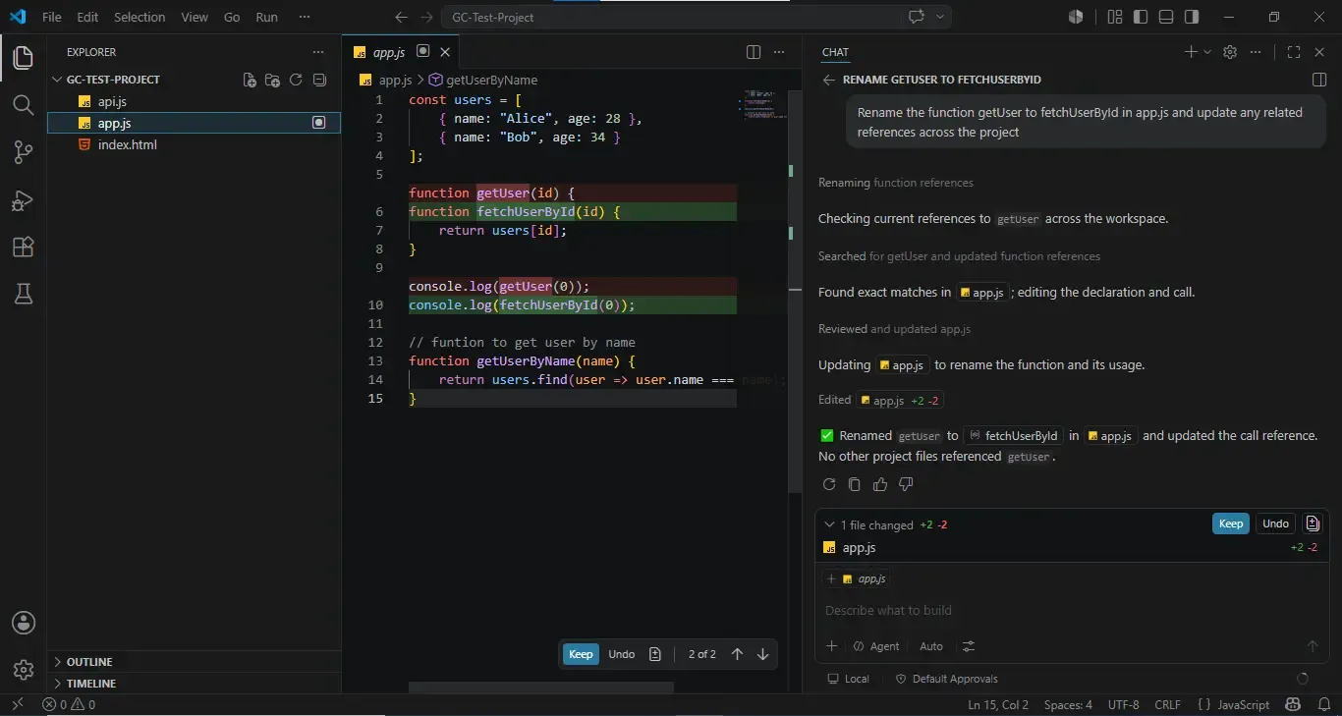Go to next change arrow
This screenshot has width=1342, height=716.
(762, 654)
